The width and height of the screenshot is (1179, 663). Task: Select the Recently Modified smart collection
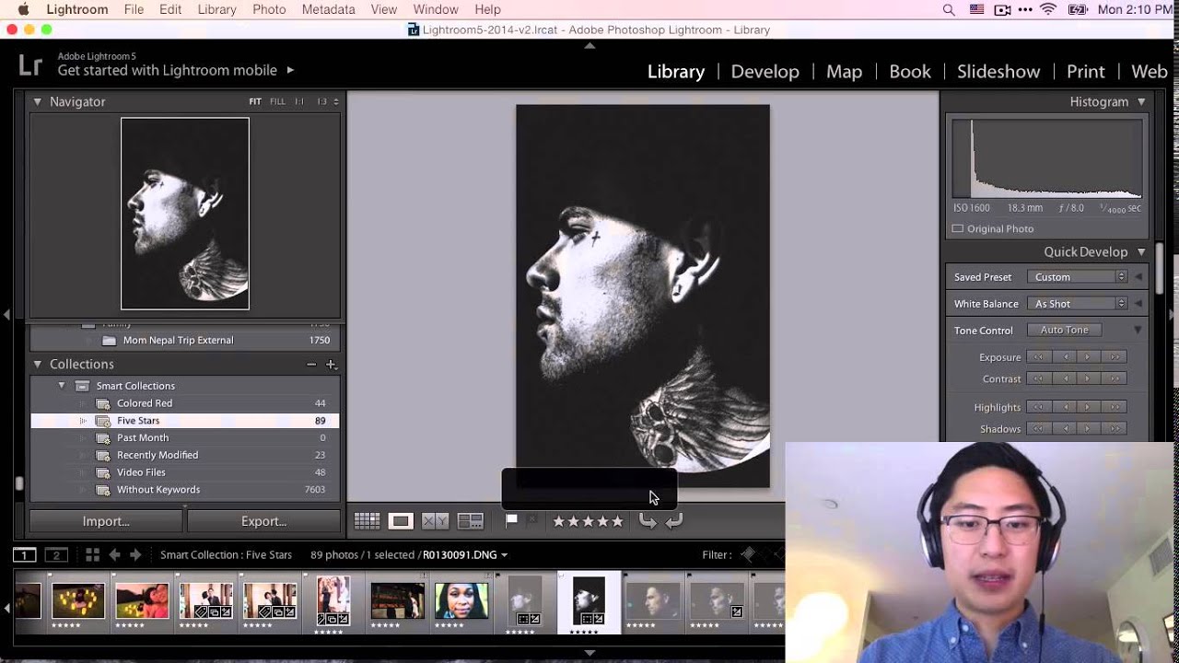click(x=185, y=455)
